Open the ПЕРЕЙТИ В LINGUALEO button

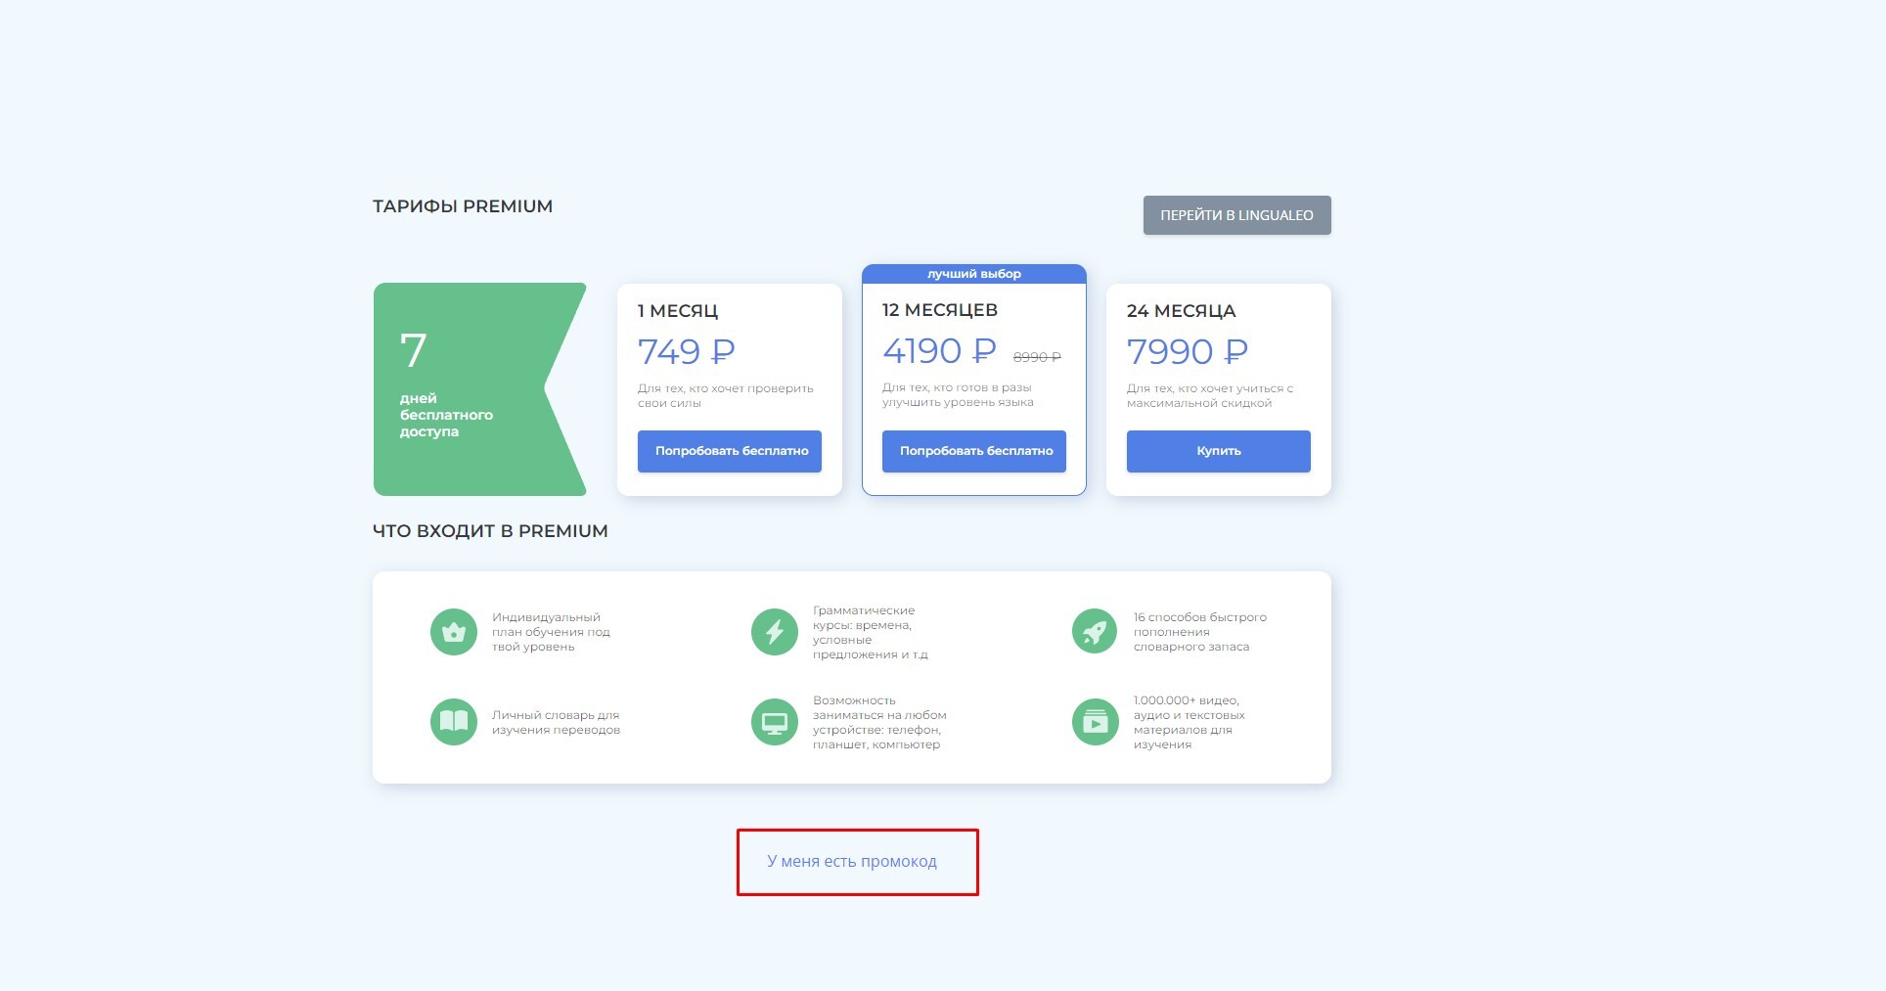pos(1236,215)
